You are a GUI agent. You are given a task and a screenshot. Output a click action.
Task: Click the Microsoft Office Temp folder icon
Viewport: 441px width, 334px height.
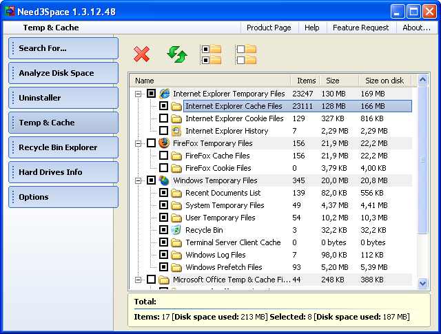pyautogui.click(x=164, y=280)
